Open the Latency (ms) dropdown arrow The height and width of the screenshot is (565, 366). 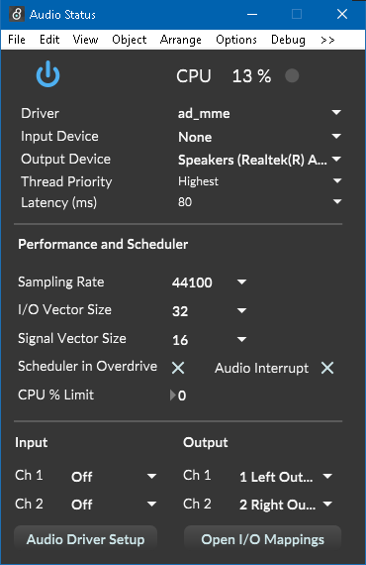337,202
